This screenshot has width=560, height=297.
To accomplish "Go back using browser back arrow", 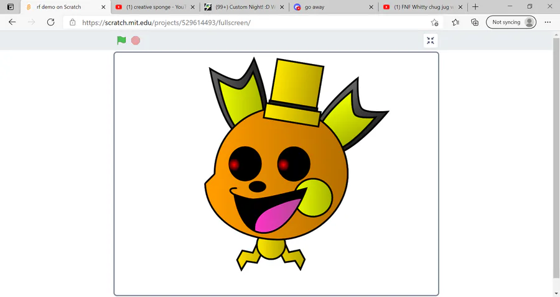I will 12,22.
